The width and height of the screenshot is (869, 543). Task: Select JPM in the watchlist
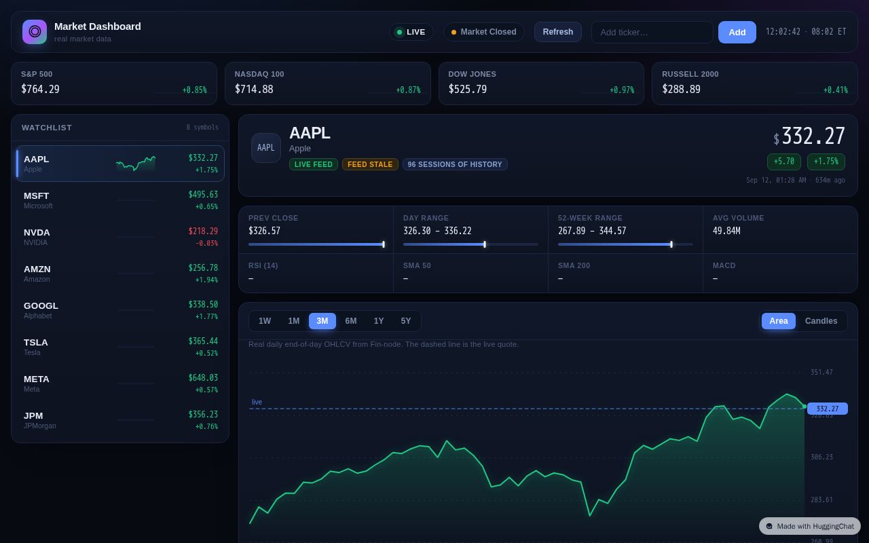(x=120, y=420)
